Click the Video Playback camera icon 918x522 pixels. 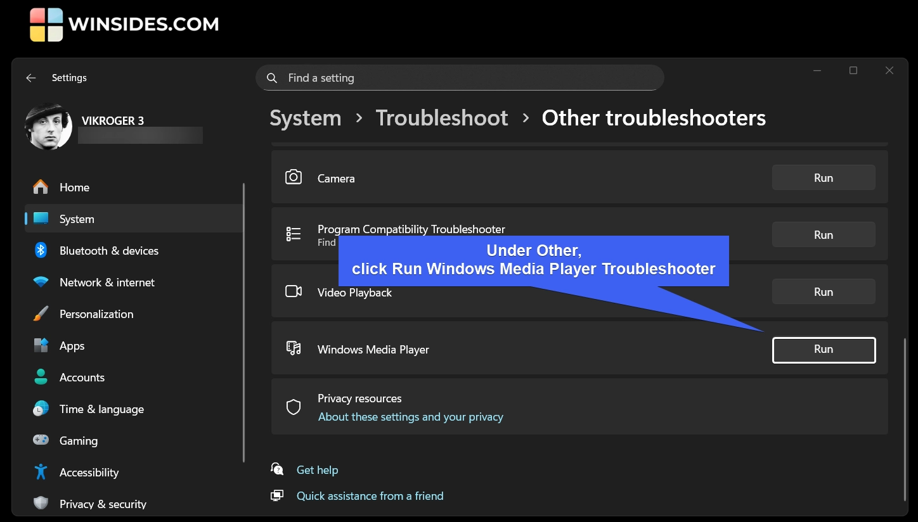click(x=294, y=291)
